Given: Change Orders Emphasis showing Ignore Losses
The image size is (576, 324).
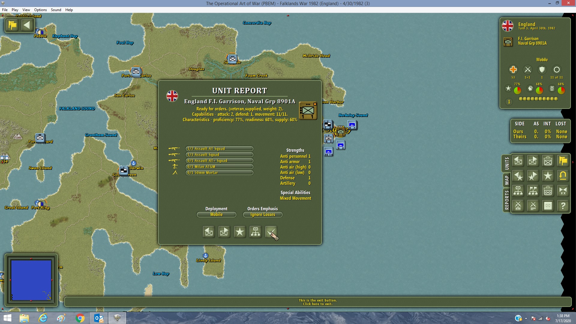Looking at the screenshot, I should pyautogui.click(x=262, y=214).
